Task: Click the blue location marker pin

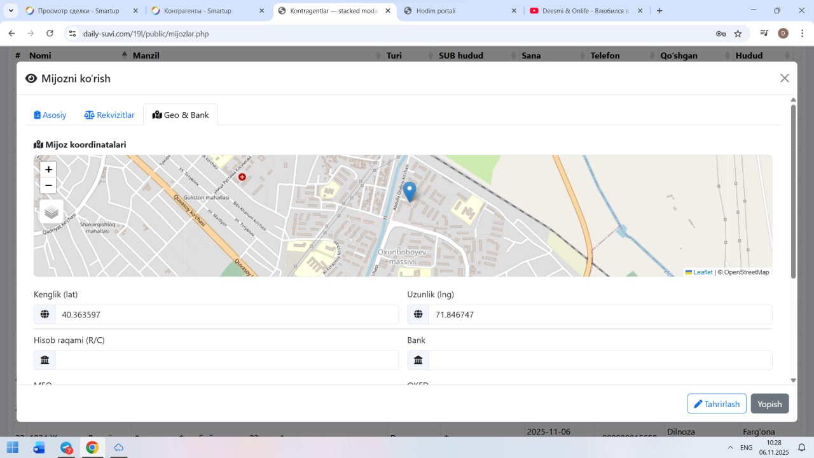Action: pyautogui.click(x=410, y=191)
